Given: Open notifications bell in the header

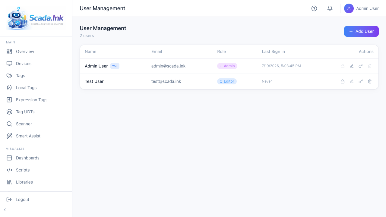Looking at the screenshot, I should point(330,8).
